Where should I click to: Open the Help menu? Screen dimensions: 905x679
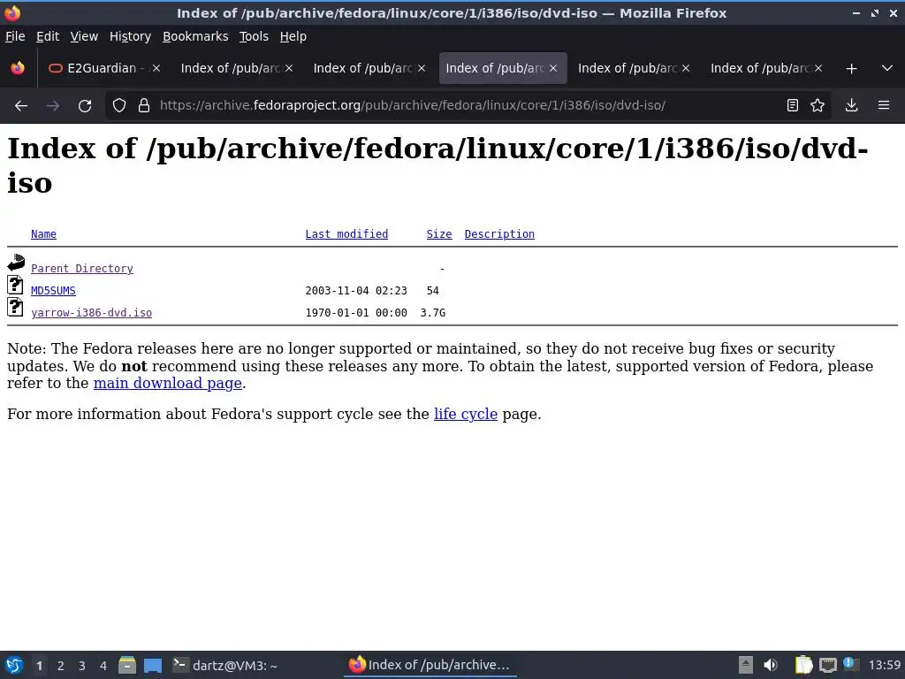pos(293,36)
